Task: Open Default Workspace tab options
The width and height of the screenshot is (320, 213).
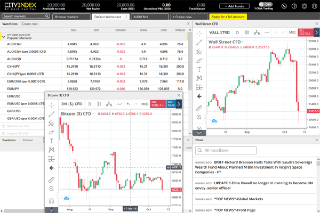Action: click(126, 17)
